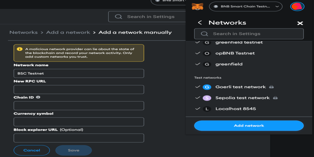Select the greenfield network
This screenshot has width=314, height=157.
(229, 64)
